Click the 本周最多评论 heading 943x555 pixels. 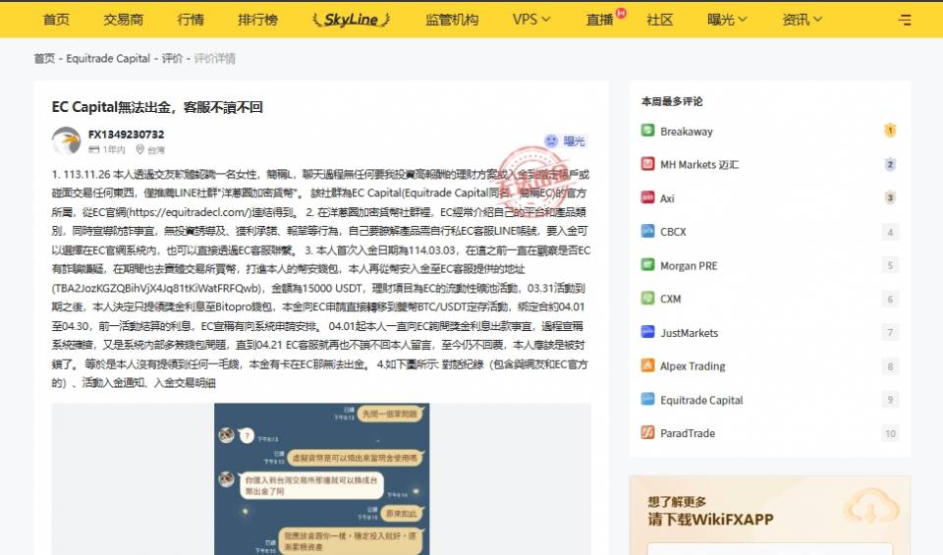pyautogui.click(x=672, y=101)
